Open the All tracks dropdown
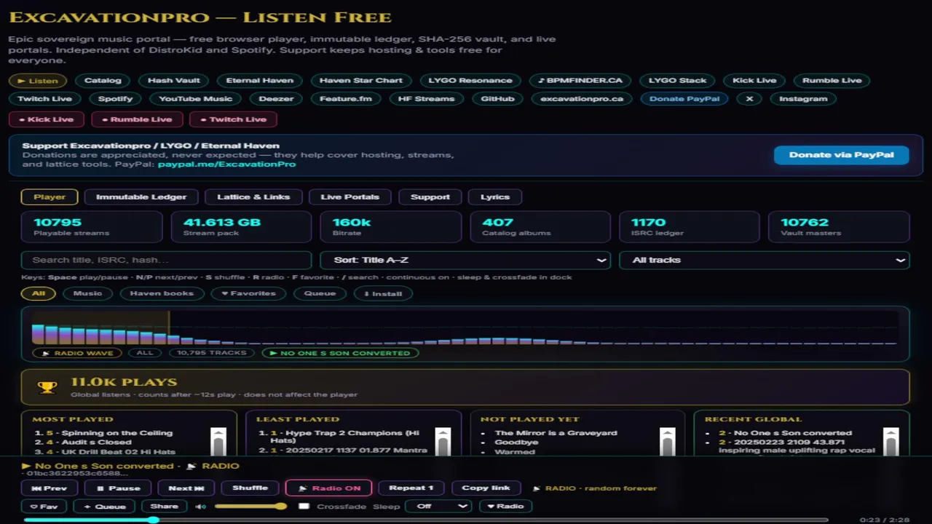Viewport: 932px width, 524px height. point(764,260)
